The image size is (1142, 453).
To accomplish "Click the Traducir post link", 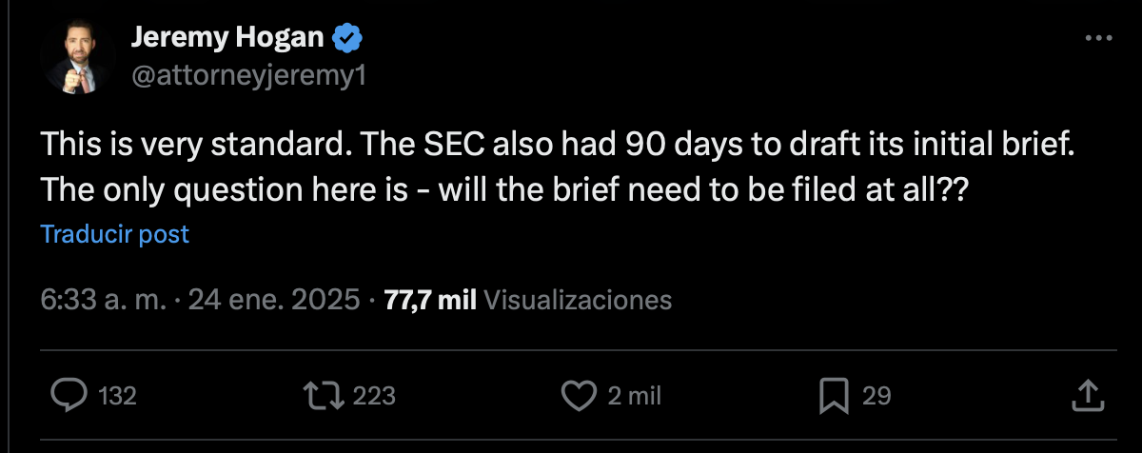I will (115, 234).
